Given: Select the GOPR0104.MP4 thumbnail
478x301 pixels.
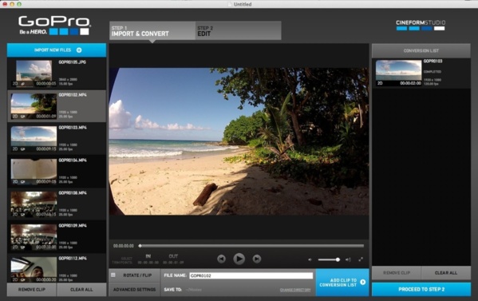Looking at the screenshot, I should [34, 171].
